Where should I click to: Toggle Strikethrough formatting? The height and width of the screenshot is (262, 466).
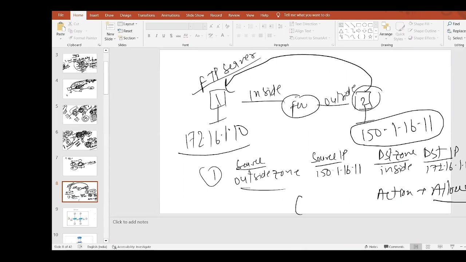(x=178, y=36)
